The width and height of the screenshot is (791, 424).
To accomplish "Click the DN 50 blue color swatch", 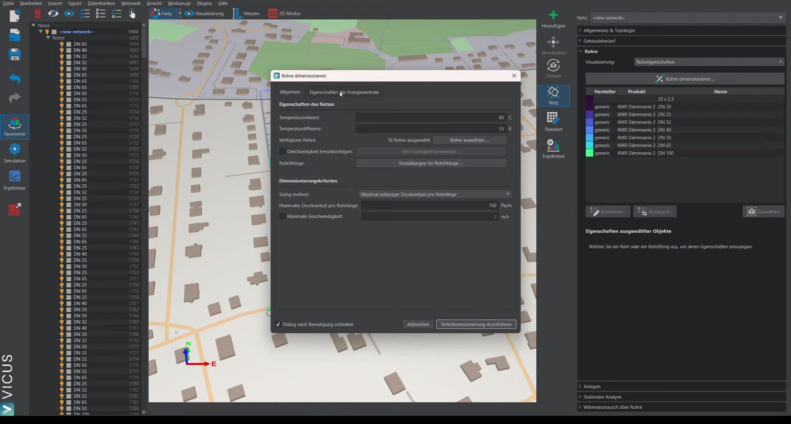I will click(x=590, y=137).
